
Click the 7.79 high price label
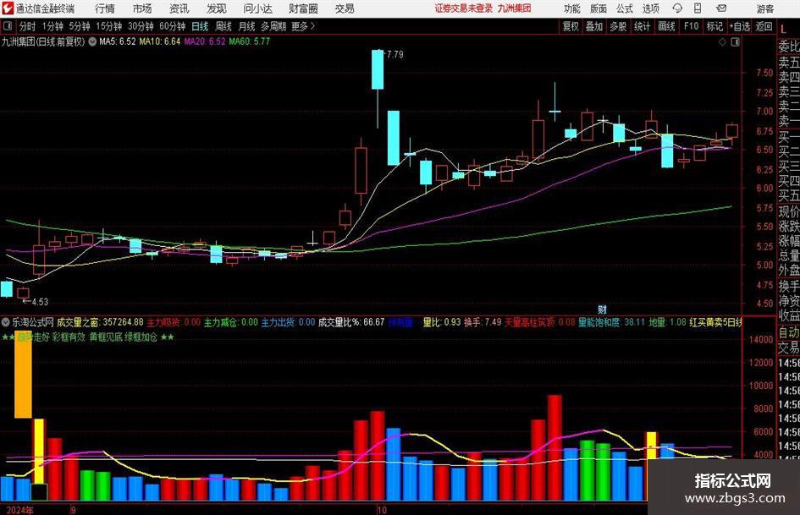point(394,54)
